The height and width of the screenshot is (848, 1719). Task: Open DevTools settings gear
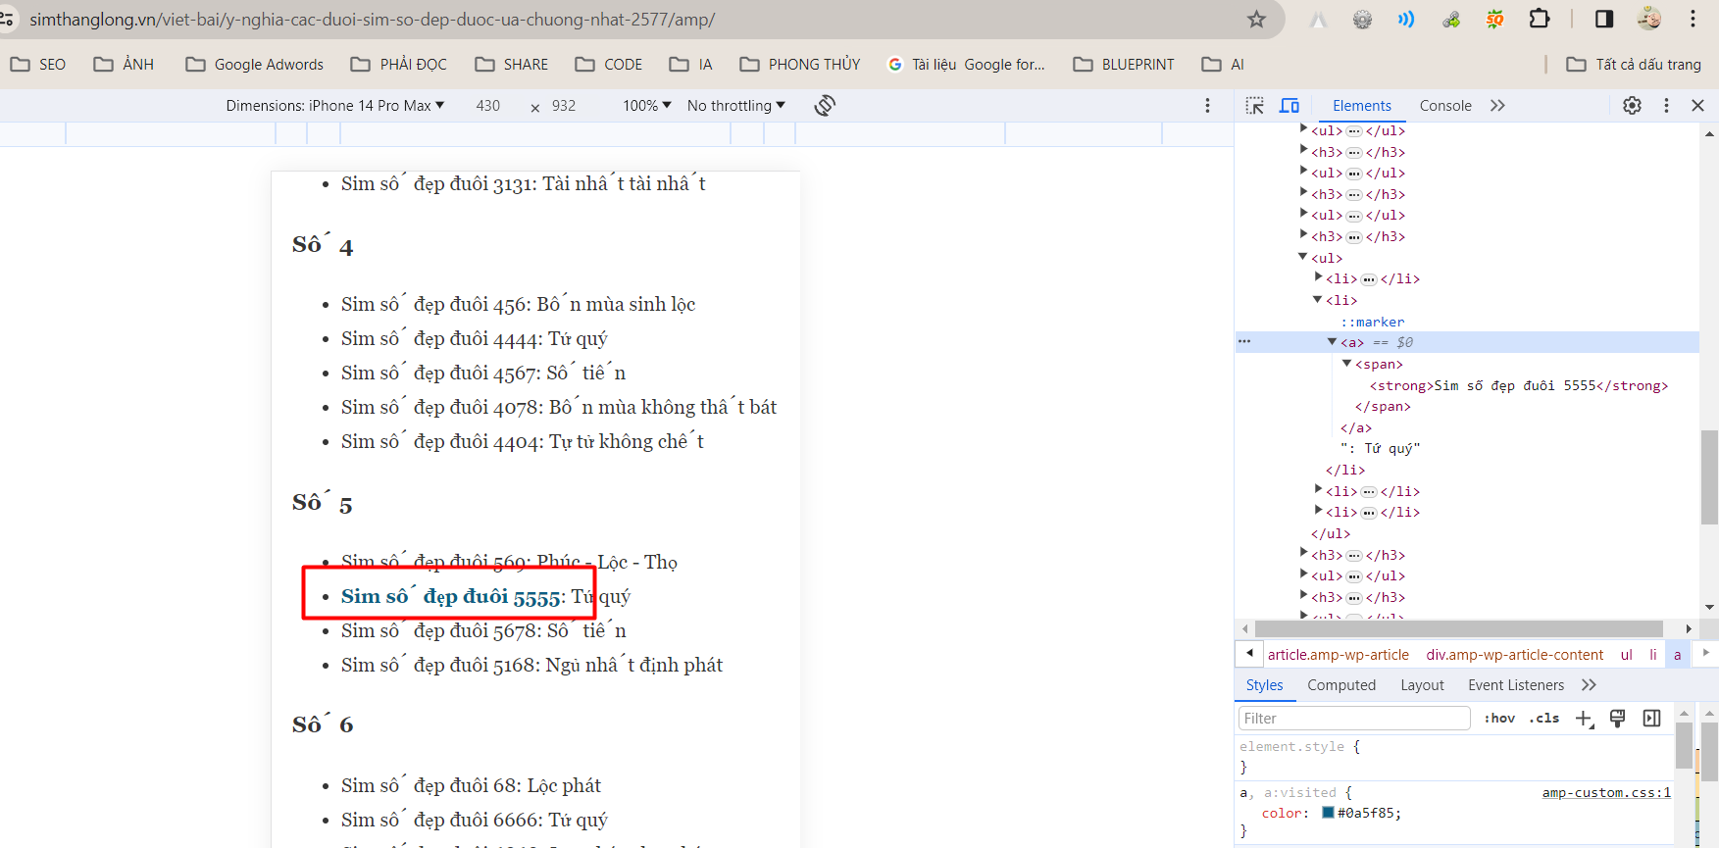tap(1632, 105)
